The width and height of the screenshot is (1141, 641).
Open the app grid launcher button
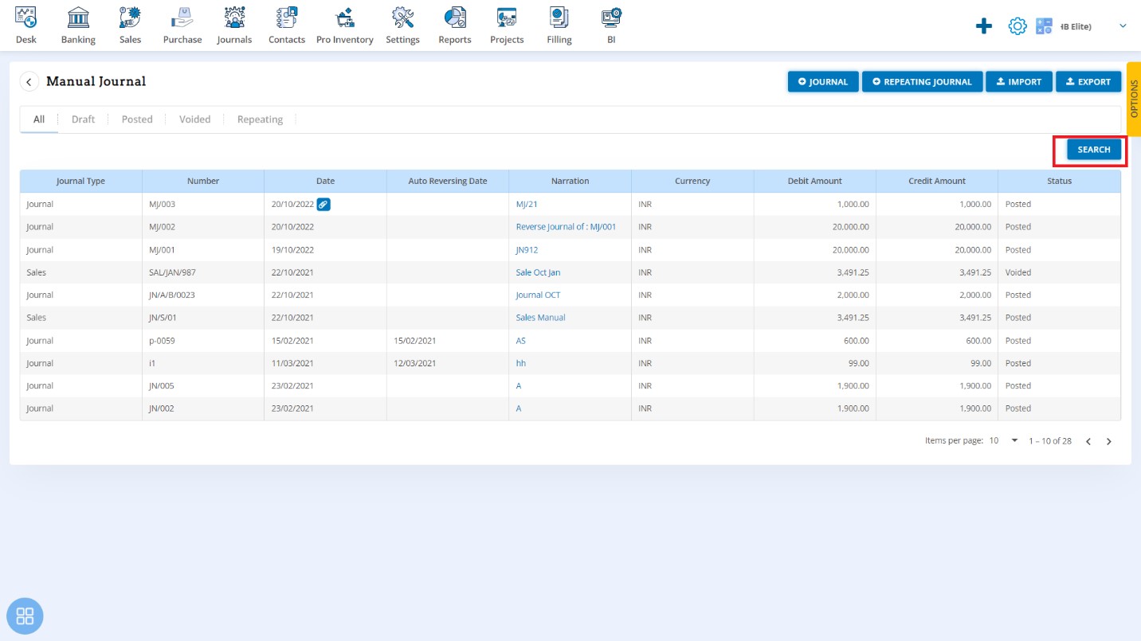(25, 616)
